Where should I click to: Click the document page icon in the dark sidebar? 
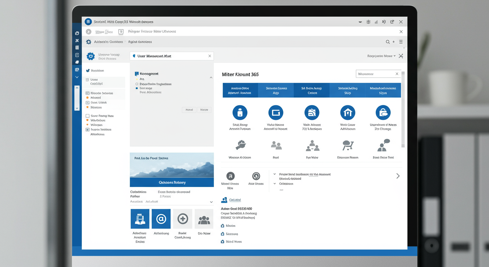(77, 55)
